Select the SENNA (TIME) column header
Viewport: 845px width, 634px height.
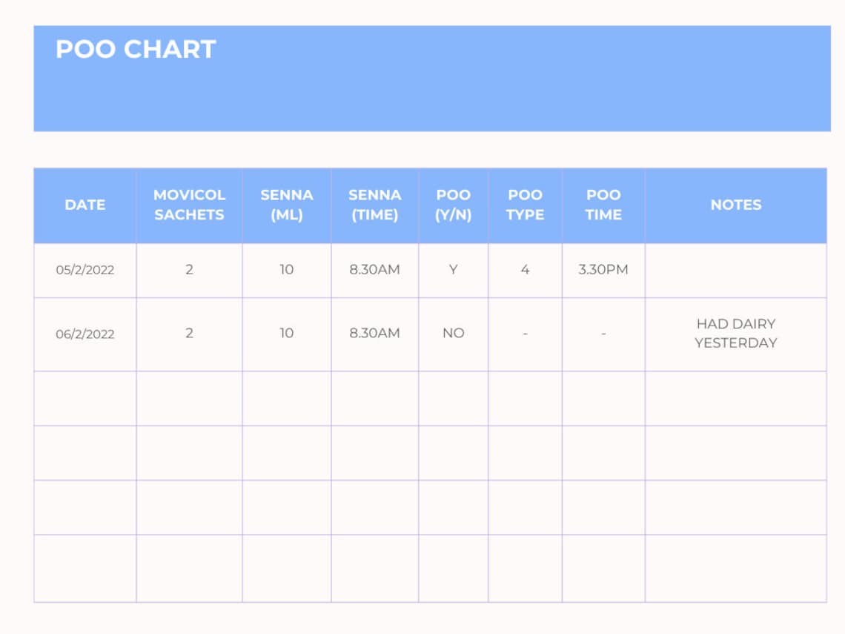coord(375,205)
